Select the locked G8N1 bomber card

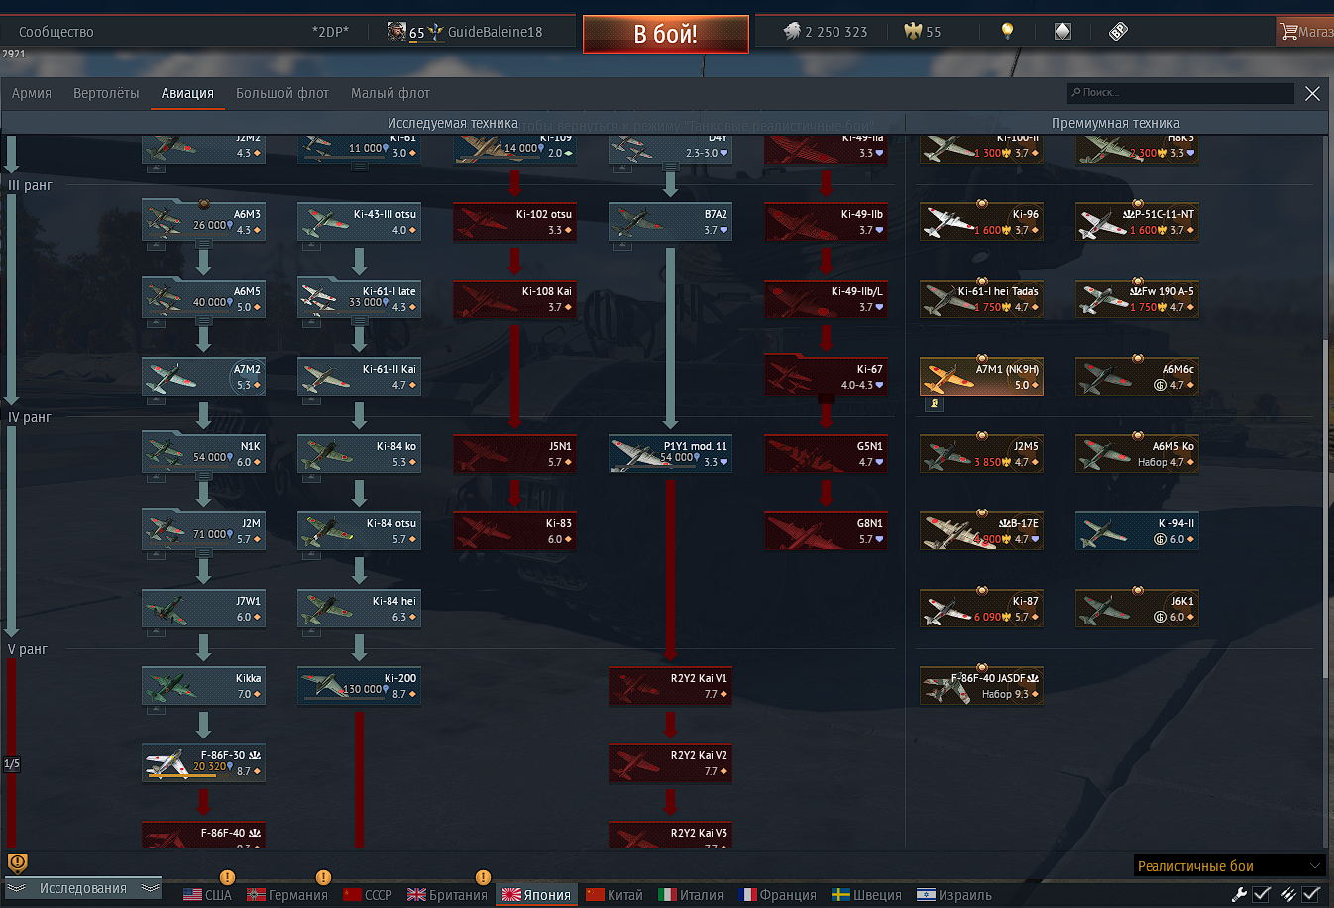coord(826,530)
